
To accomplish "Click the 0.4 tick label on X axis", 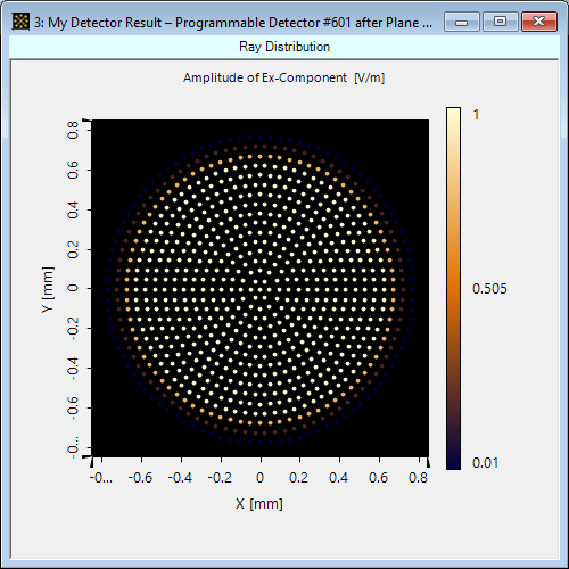I will point(339,477).
